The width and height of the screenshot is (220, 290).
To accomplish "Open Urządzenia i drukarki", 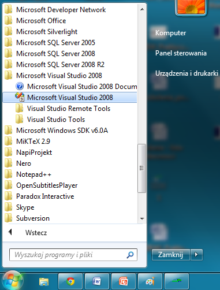I will coord(187,73).
